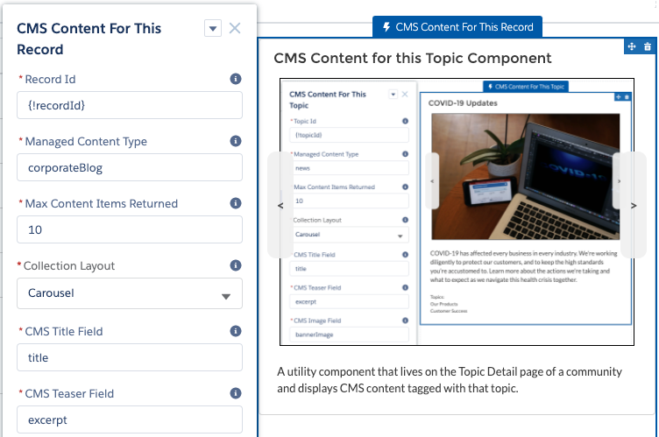Image resolution: width=659 pixels, height=437 pixels.
Task: Click info icon beside Managed Content Type
Action: point(235,141)
